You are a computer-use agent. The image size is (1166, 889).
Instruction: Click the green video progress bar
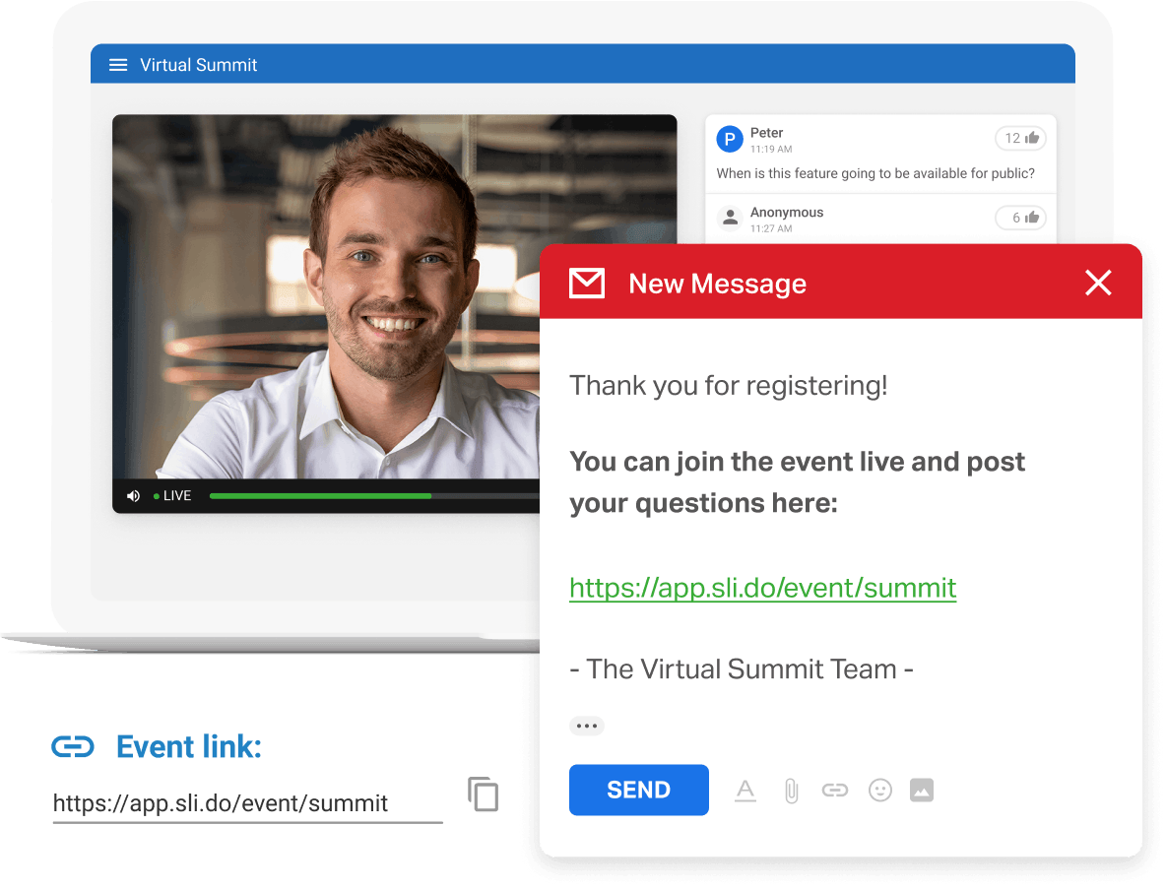pyautogui.click(x=320, y=496)
